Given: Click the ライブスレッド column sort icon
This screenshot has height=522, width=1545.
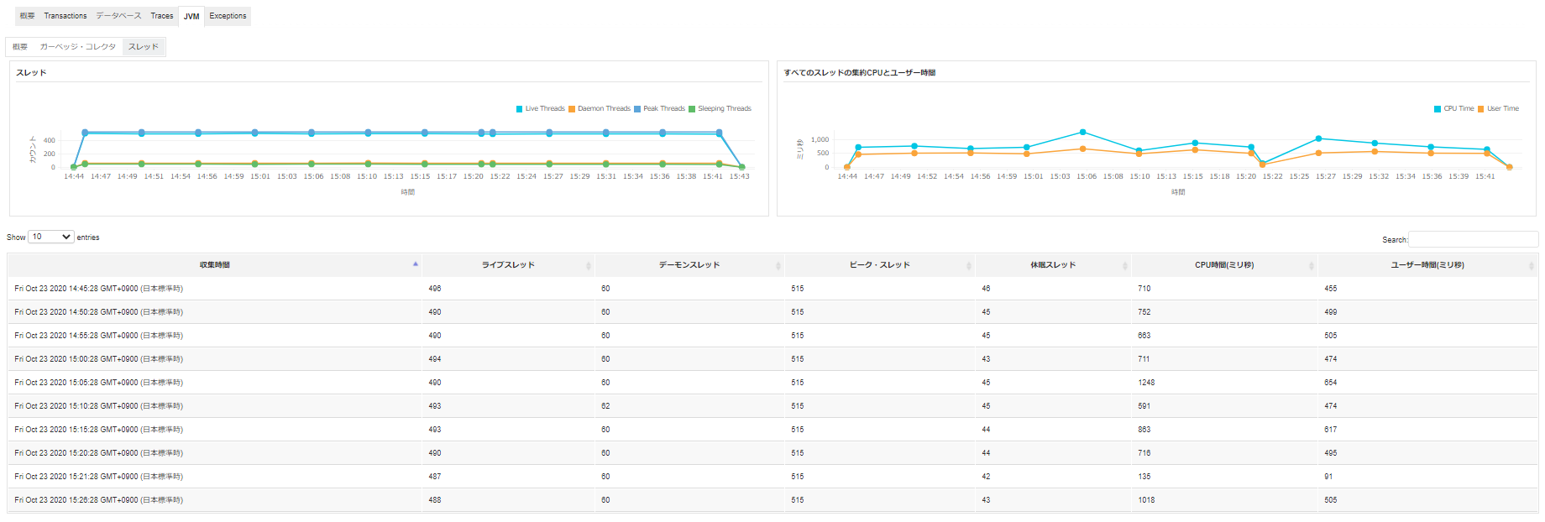Looking at the screenshot, I should click(x=588, y=265).
